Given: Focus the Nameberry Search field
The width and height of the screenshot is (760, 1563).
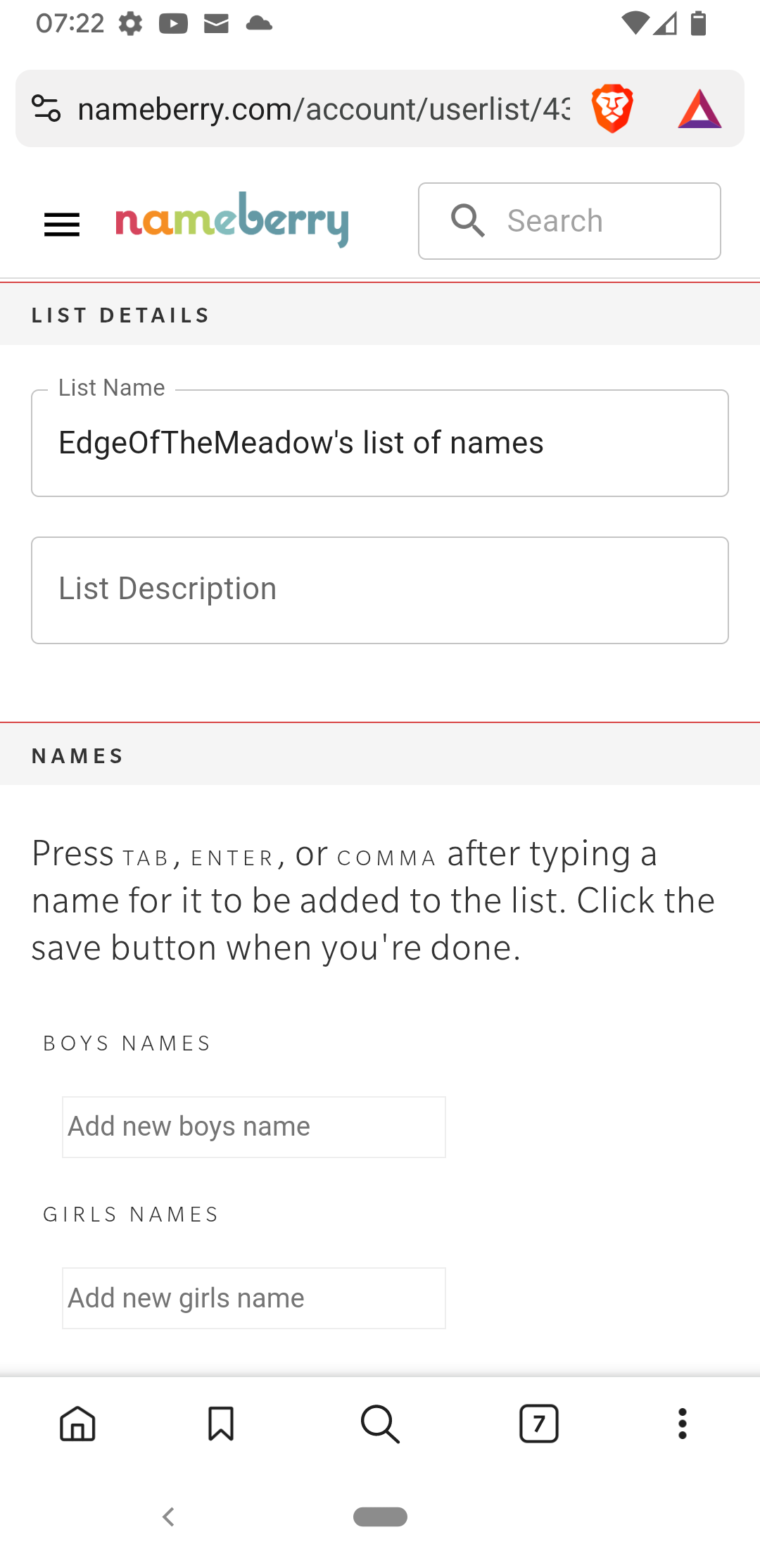Looking at the screenshot, I should (x=569, y=221).
